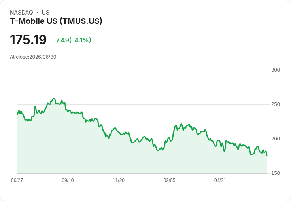Screen dimensions: 291x201
Task: Click the At close 2026/06/30 text
Action: [x=33, y=57]
